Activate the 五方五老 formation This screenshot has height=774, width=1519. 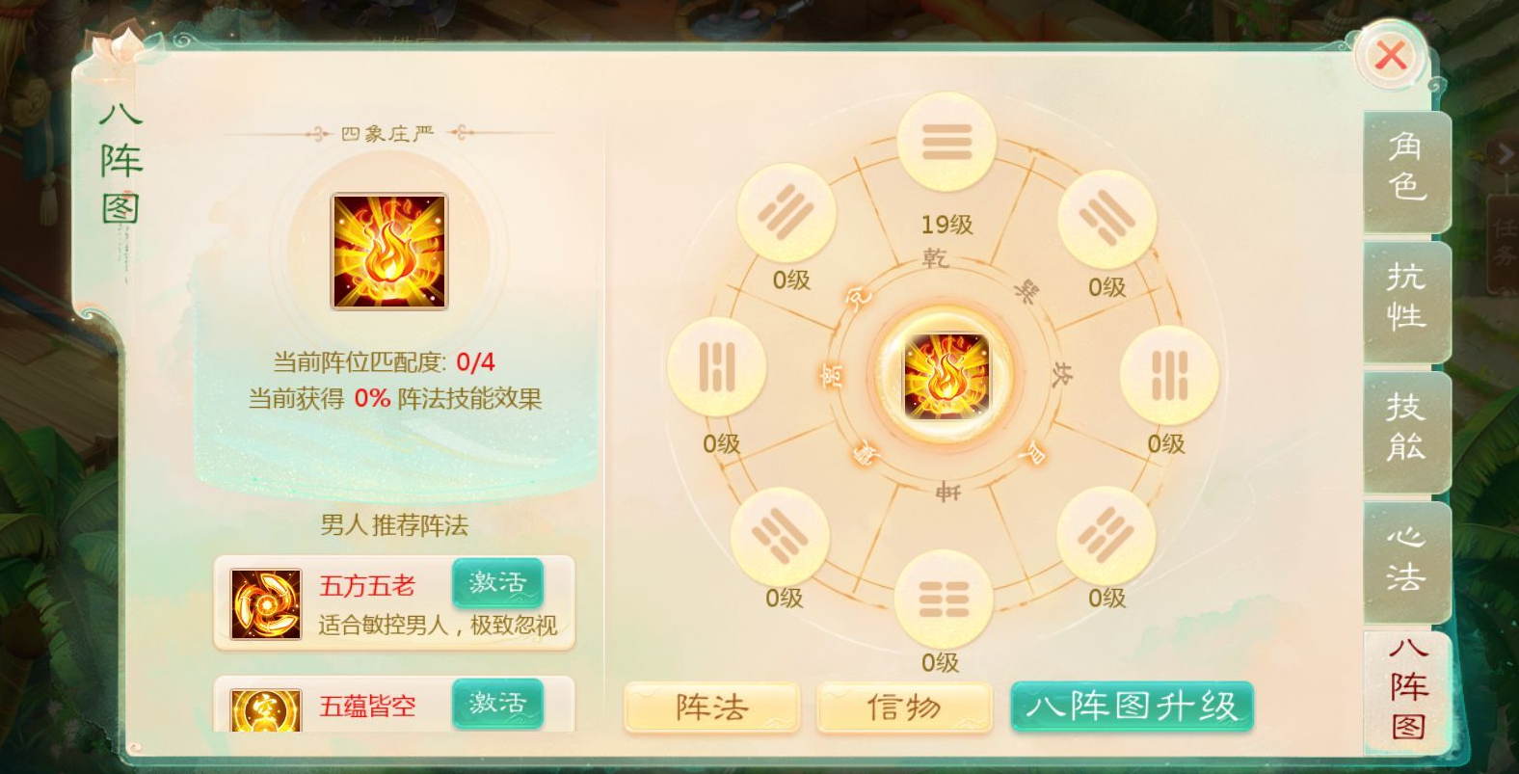(497, 583)
